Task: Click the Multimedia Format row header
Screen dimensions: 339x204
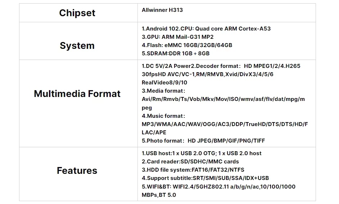Action: pyautogui.click(x=77, y=94)
